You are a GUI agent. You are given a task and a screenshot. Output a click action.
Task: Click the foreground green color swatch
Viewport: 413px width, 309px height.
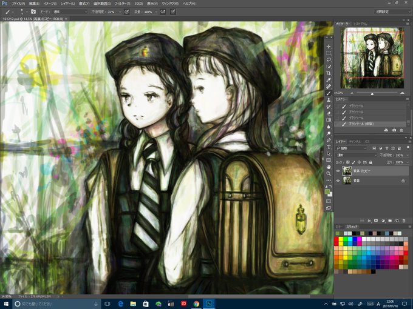(x=327, y=192)
